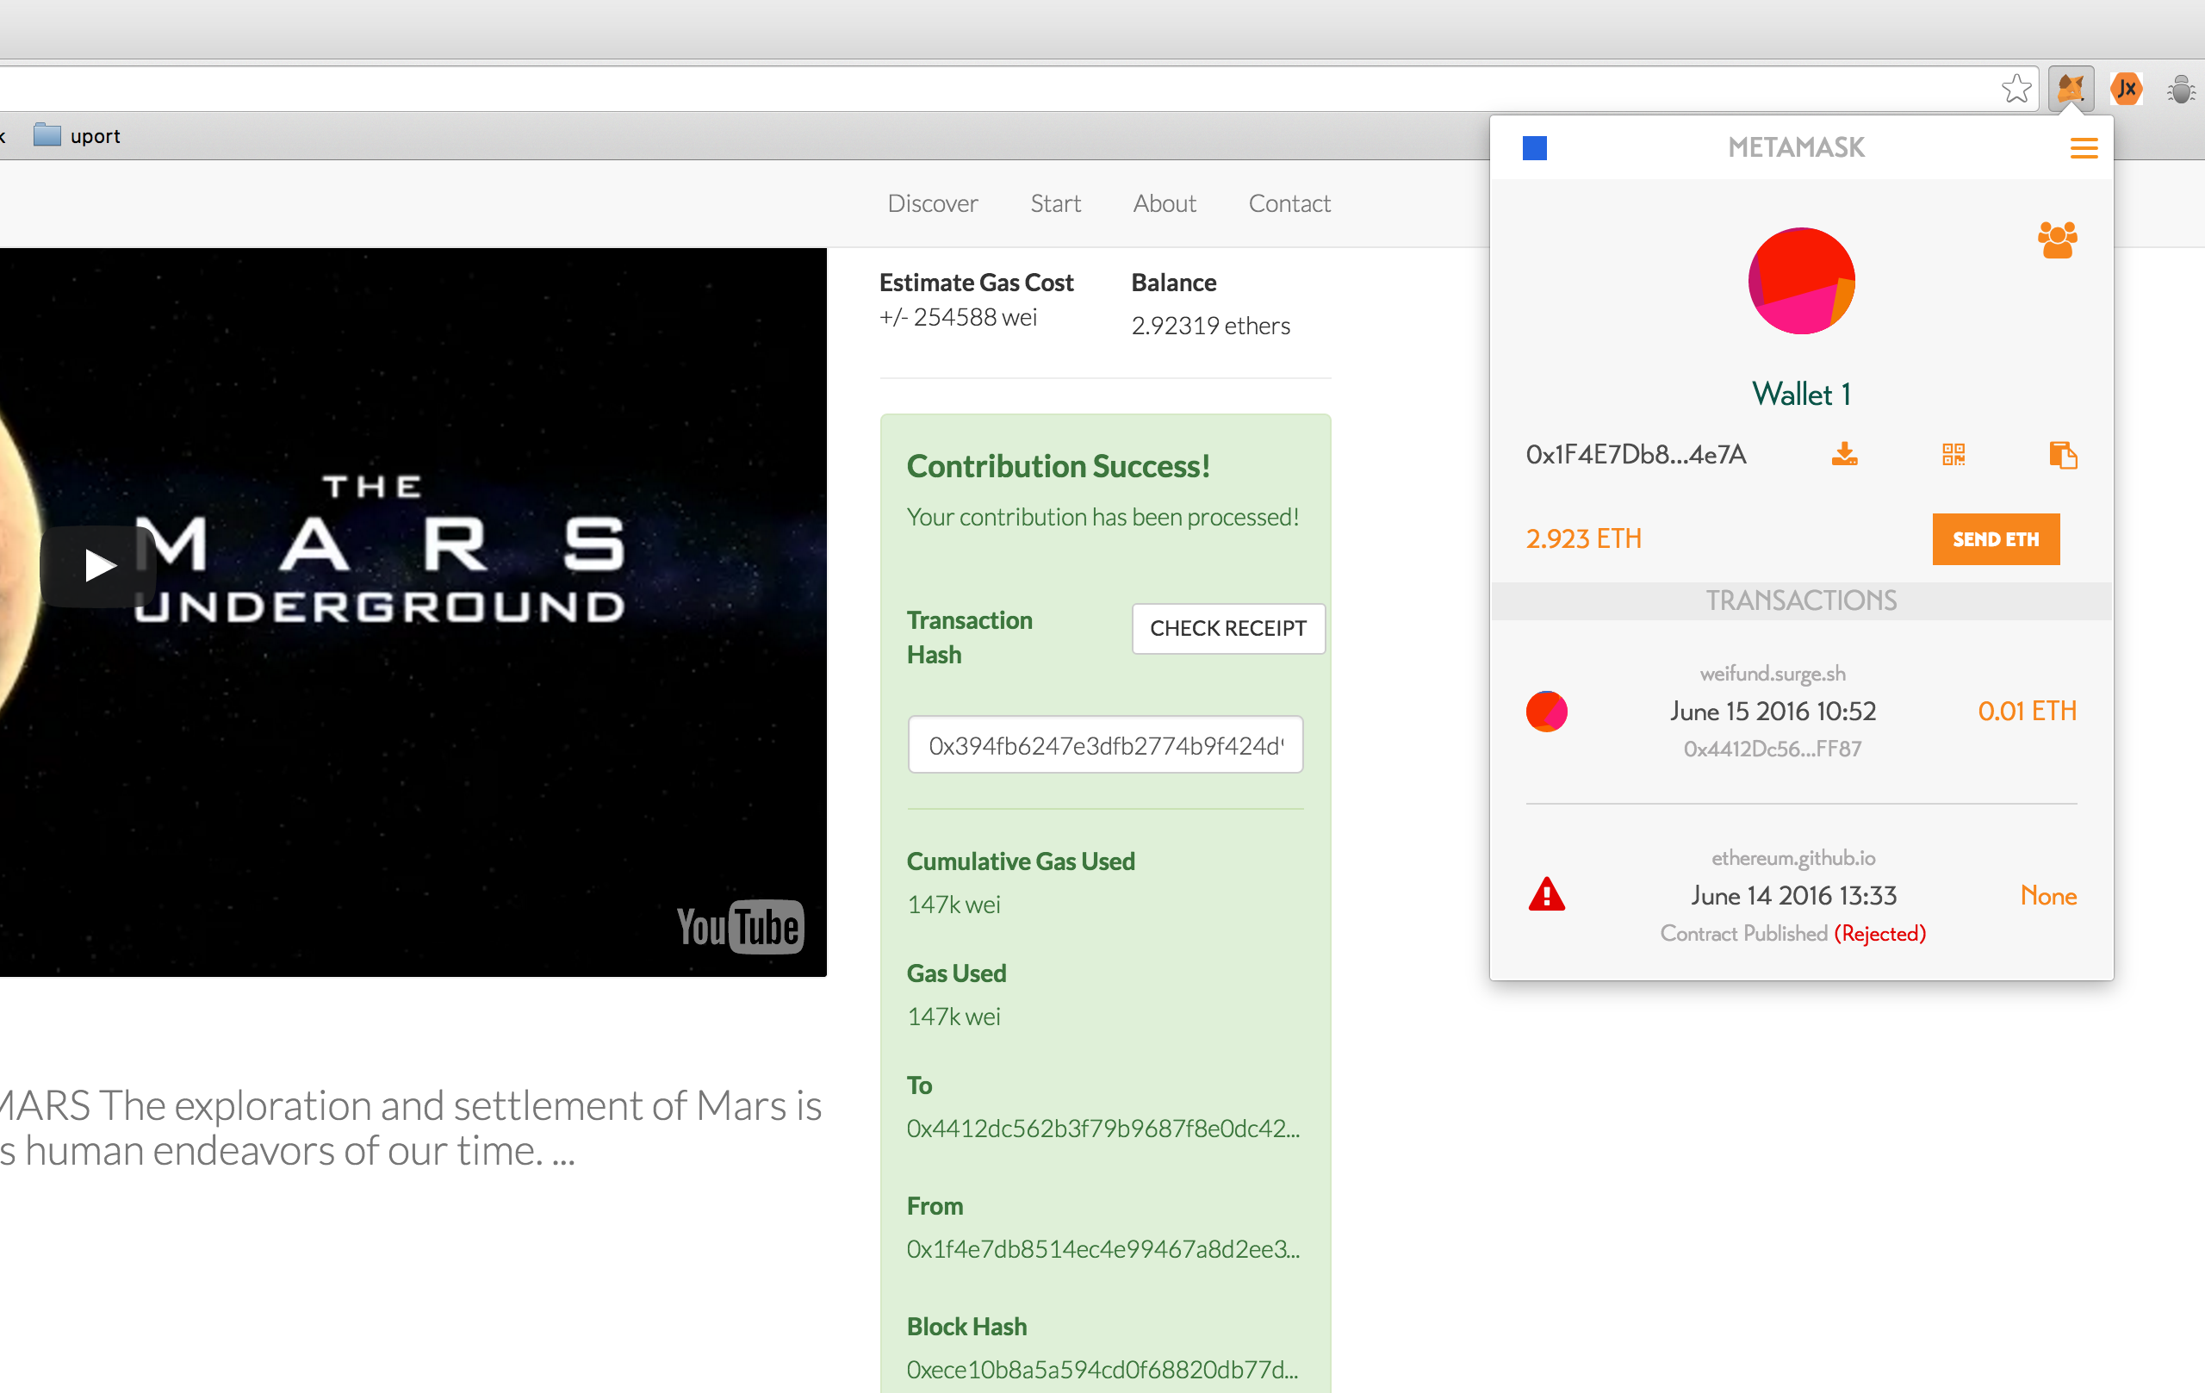This screenshot has width=2205, height=1393.
Task: Go to the Discover page
Action: pyautogui.click(x=932, y=203)
